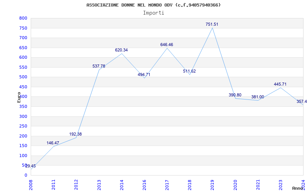Click the y-axis value 100

pos(23,156)
